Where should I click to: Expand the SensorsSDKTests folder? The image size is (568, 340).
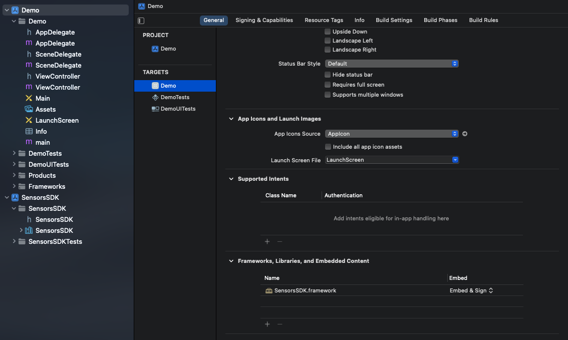pos(14,241)
